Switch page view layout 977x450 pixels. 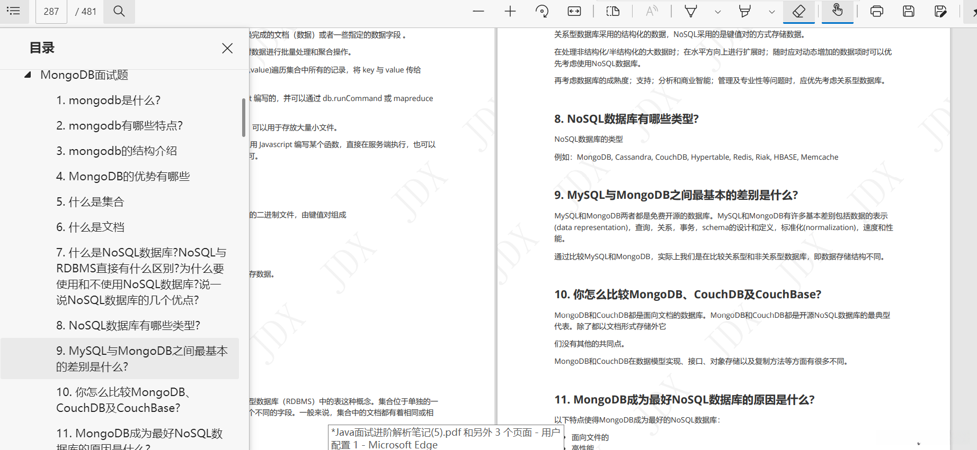pyautogui.click(x=613, y=11)
